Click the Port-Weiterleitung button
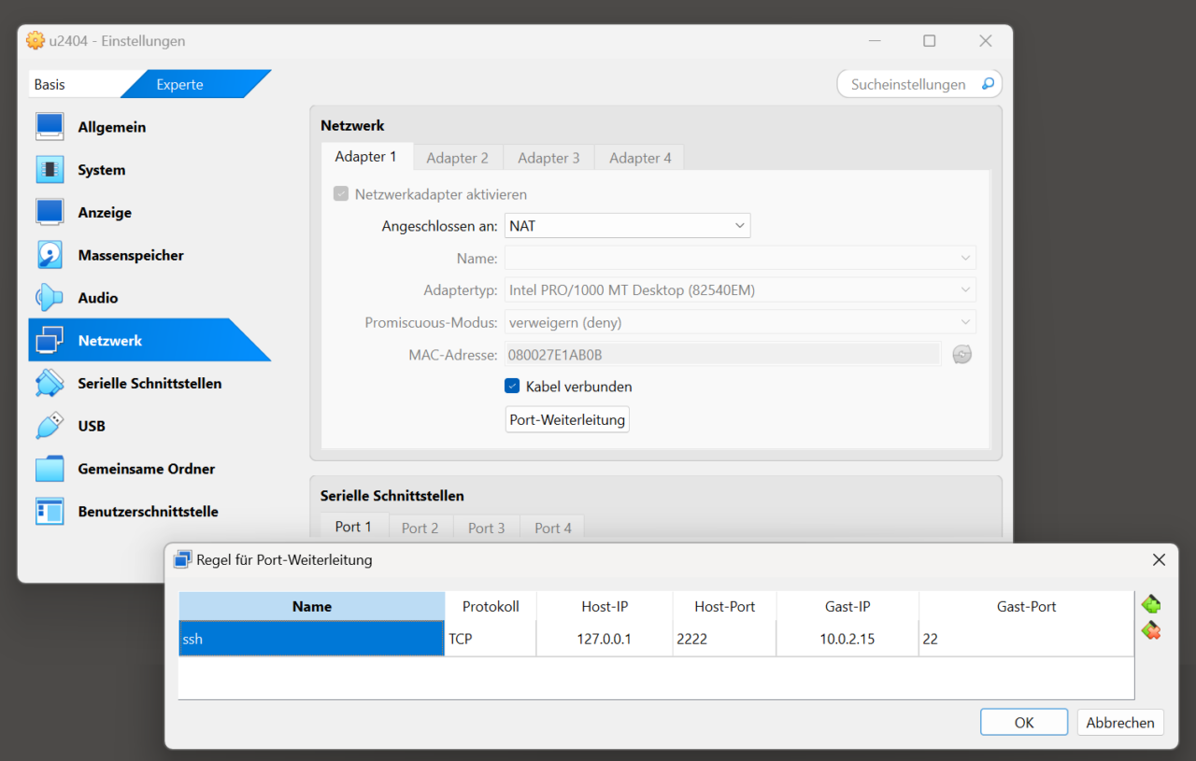The image size is (1196, 761). [567, 420]
